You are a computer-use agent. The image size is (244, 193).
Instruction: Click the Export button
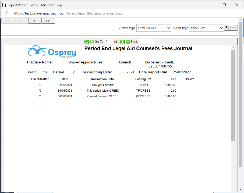pos(231,28)
